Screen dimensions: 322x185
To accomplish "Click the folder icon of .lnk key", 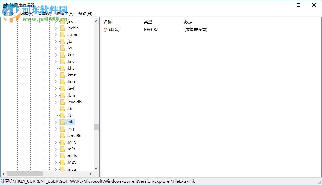I will pyautogui.click(x=63, y=122).
